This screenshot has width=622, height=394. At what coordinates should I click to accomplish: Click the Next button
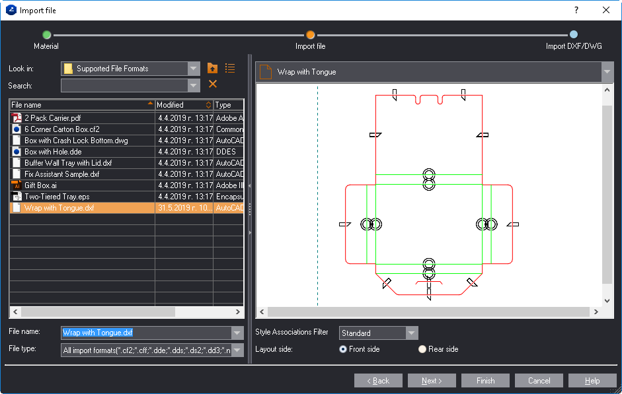(x=432, y=381)
